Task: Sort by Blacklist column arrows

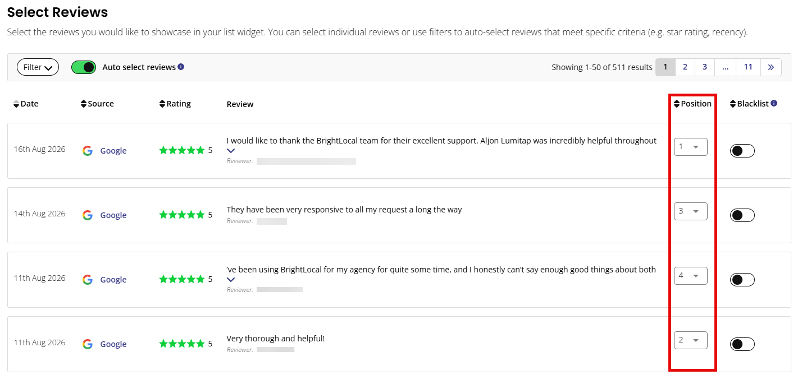Action: (x=733, y=104)
